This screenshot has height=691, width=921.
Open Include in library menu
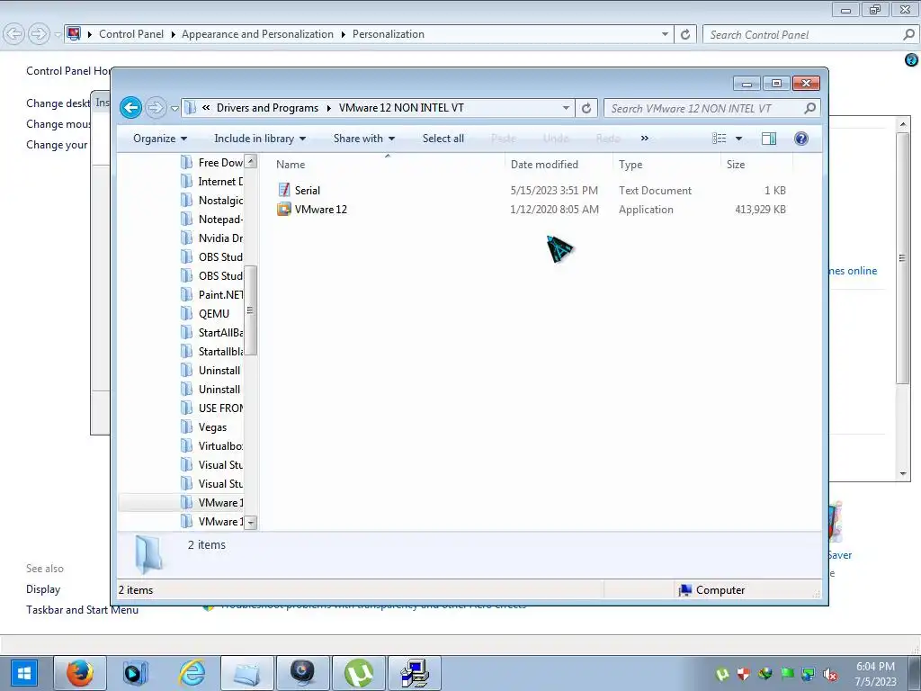coord(260,139)
